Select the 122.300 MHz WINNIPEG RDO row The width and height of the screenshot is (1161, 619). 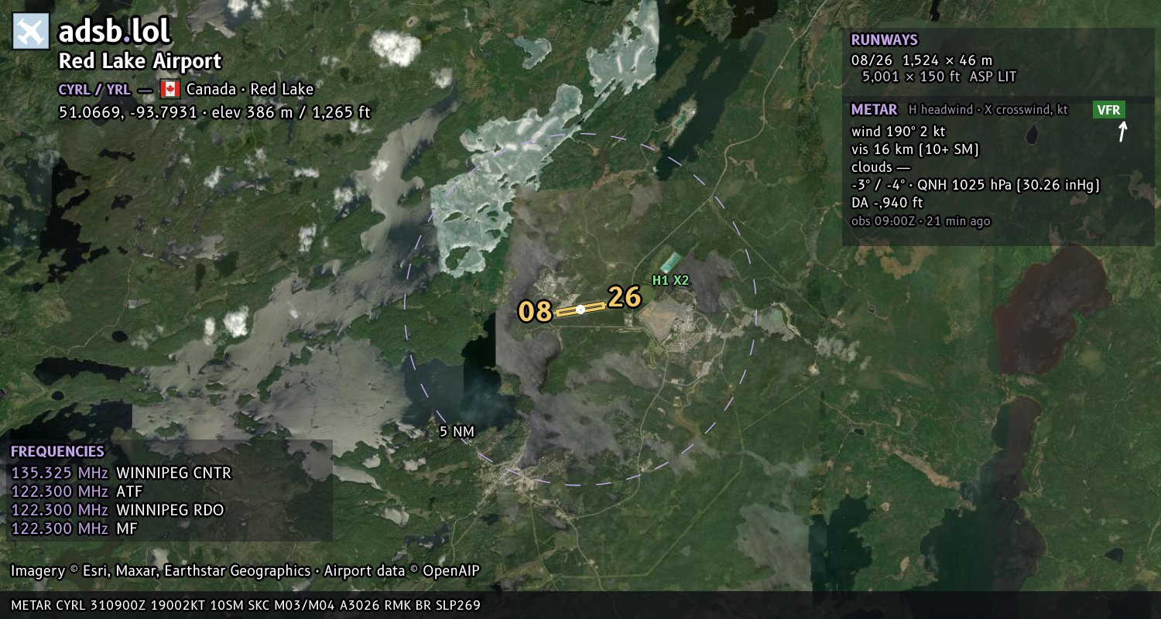tap(118, 510)
